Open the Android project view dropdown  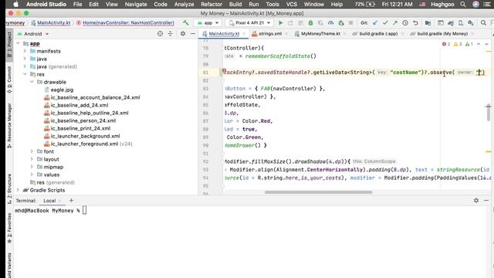[x=33, y=34]
